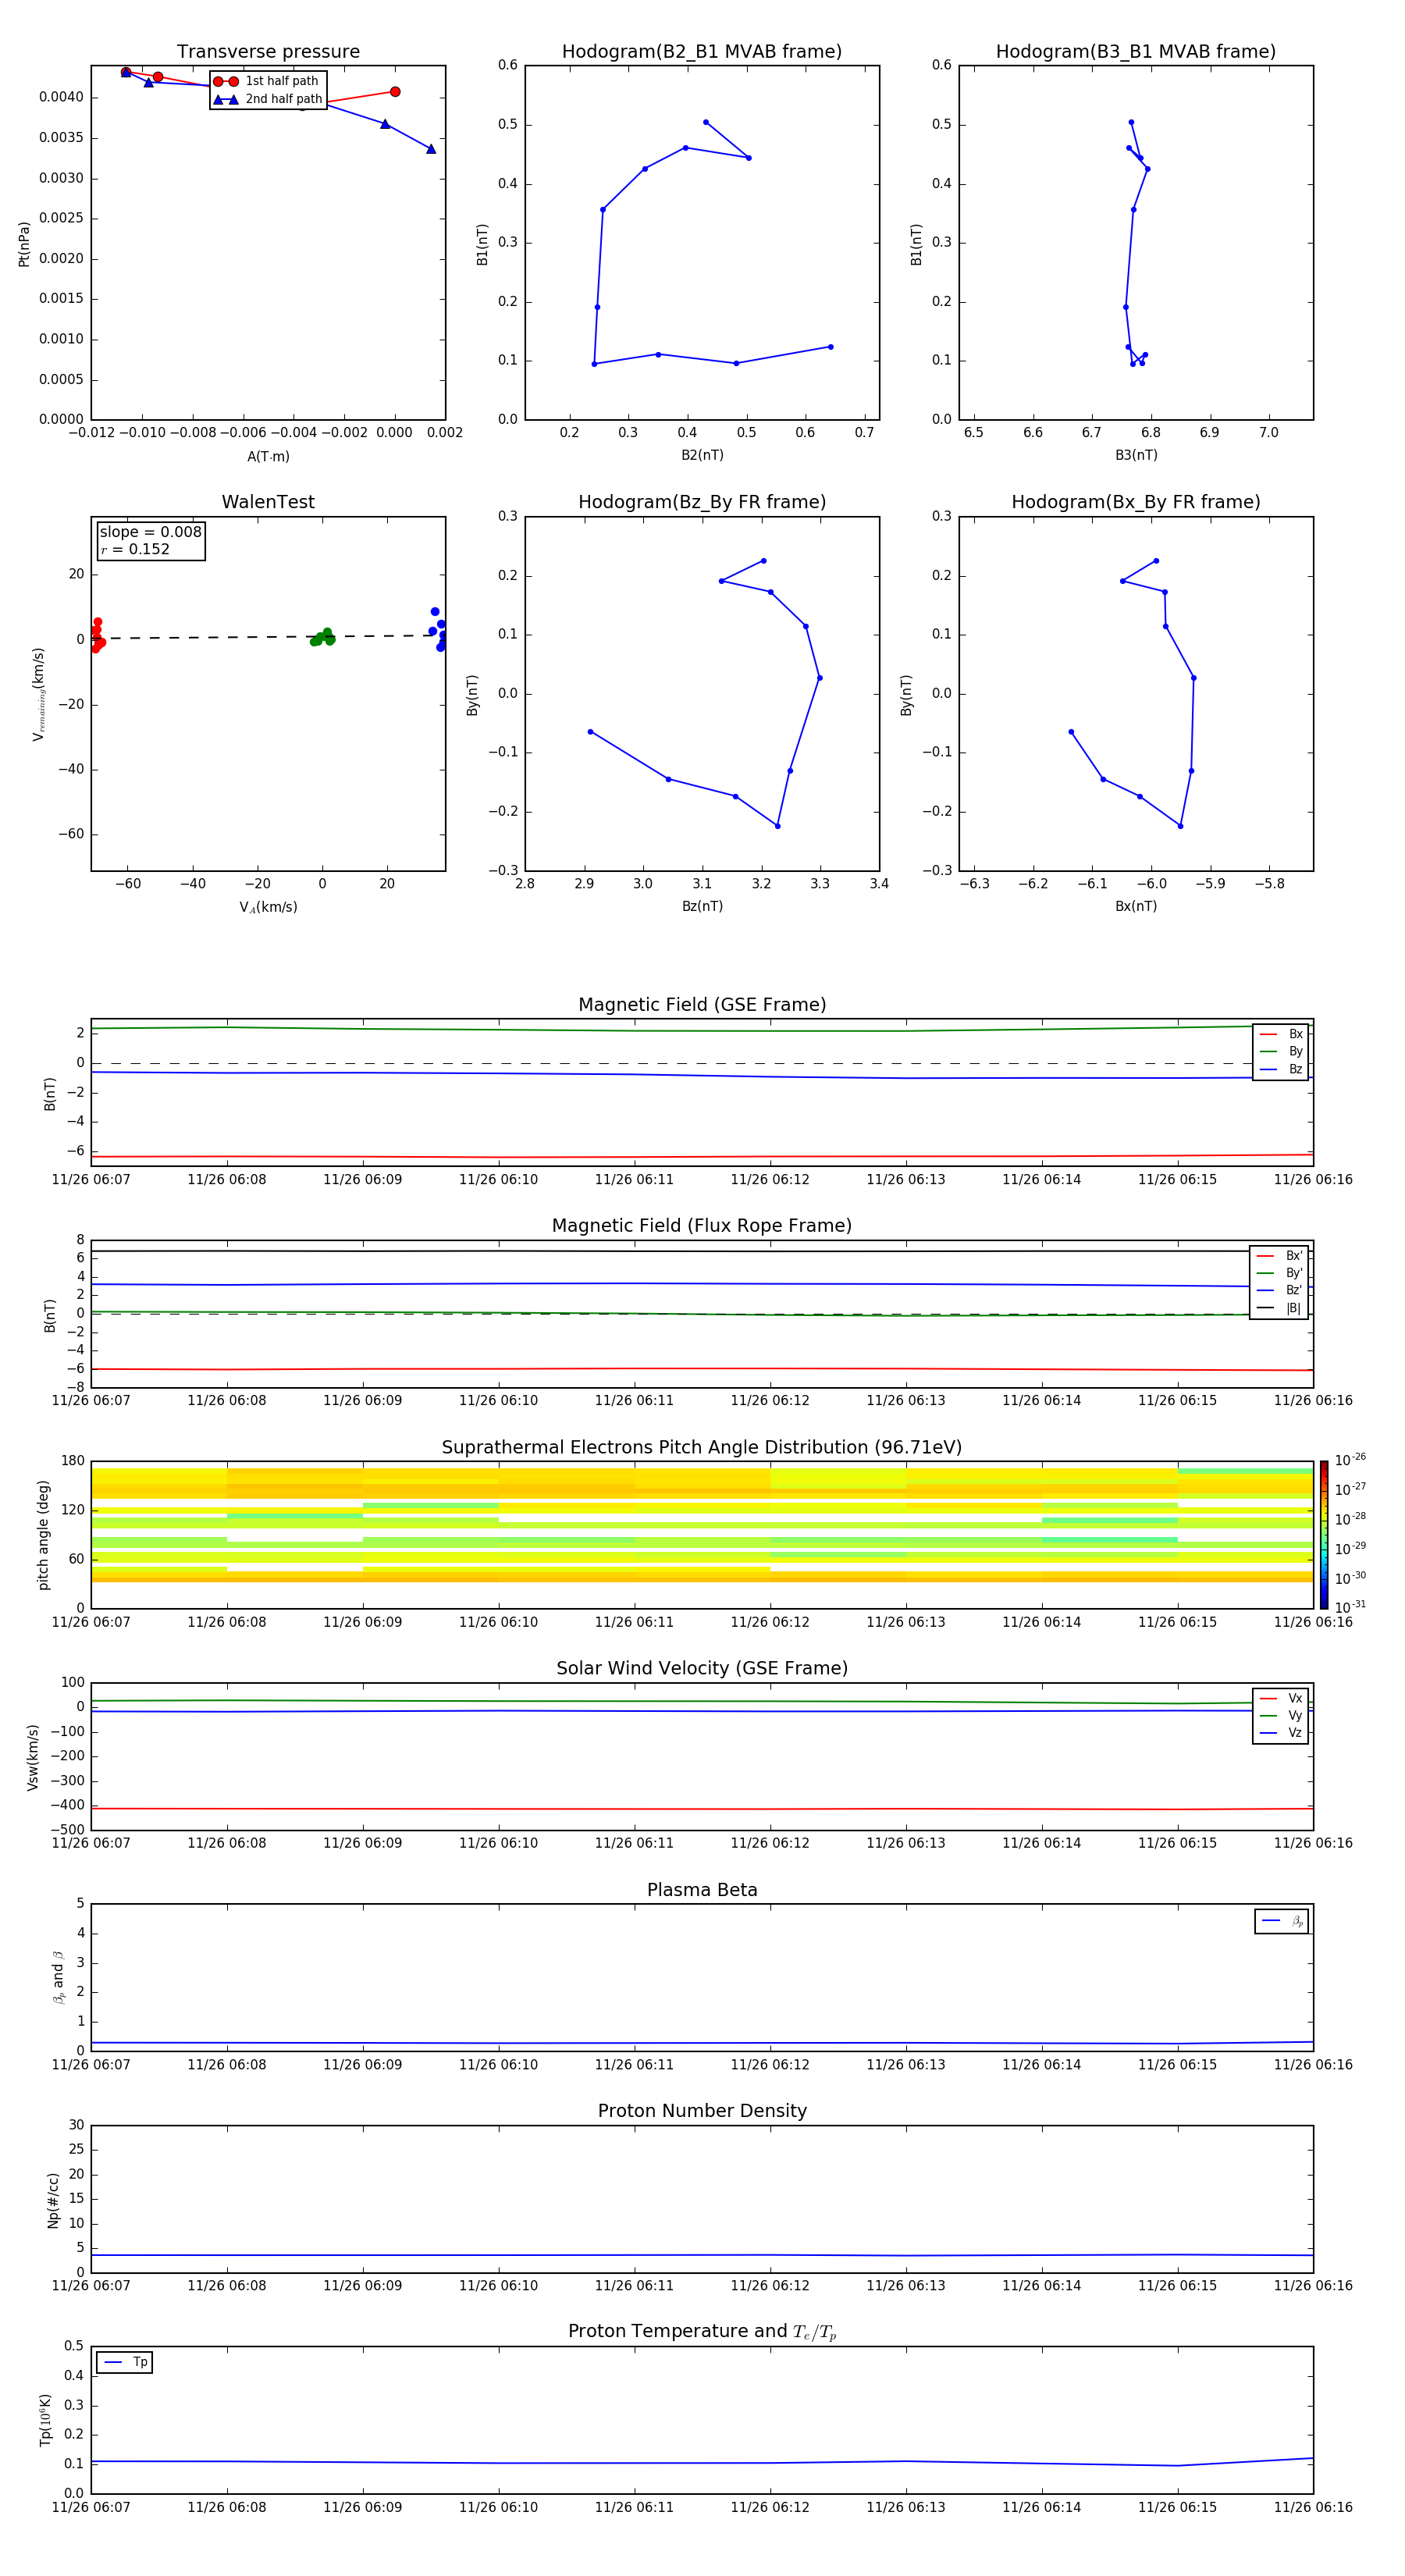Click the βp legend entry in Plasma Beta plot

click(1282, 1921)
